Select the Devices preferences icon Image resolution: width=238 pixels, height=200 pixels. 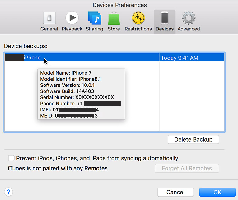coord(165,21)
